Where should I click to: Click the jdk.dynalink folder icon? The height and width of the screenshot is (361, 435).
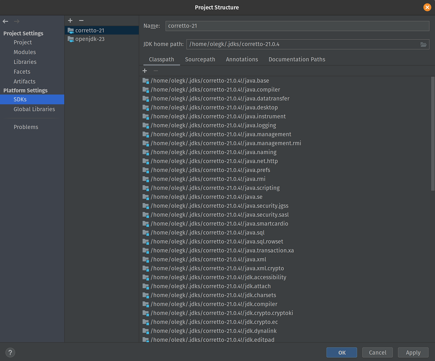click(145, 331)
